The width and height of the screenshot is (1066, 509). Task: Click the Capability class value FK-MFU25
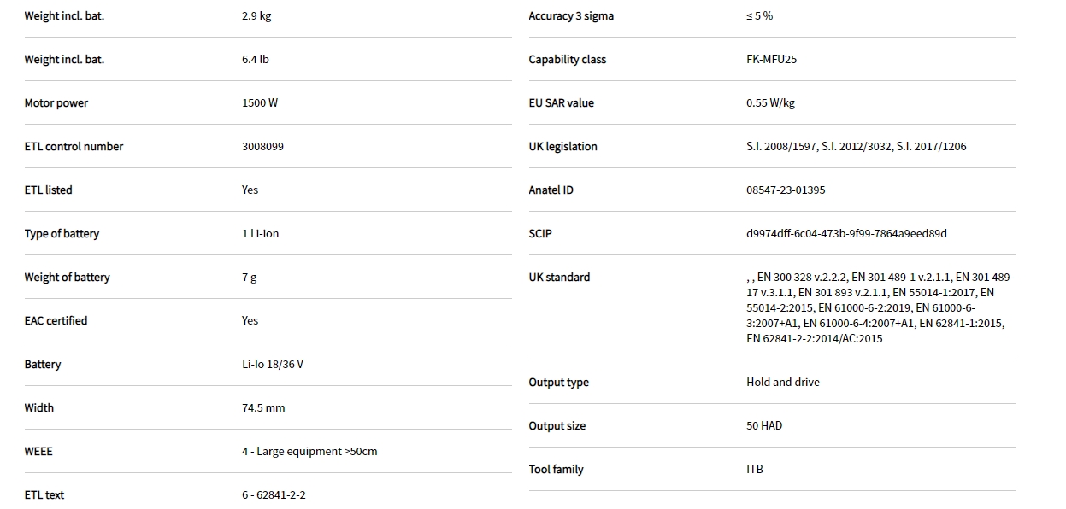771,60
